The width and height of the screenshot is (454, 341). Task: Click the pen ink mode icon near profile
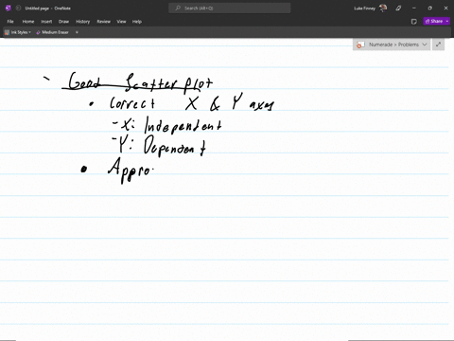point(398,9)
